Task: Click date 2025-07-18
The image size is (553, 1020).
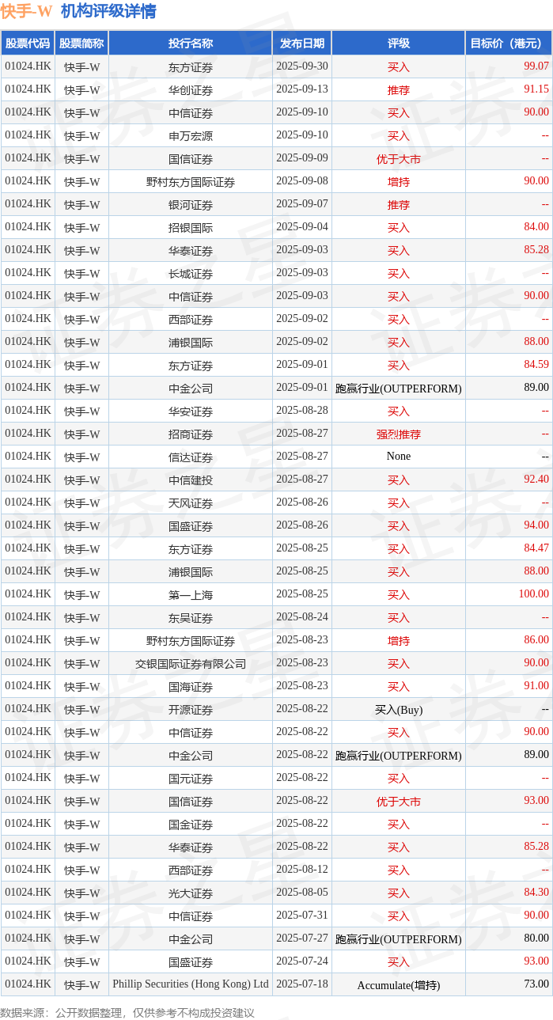Action: click(302, 984)
